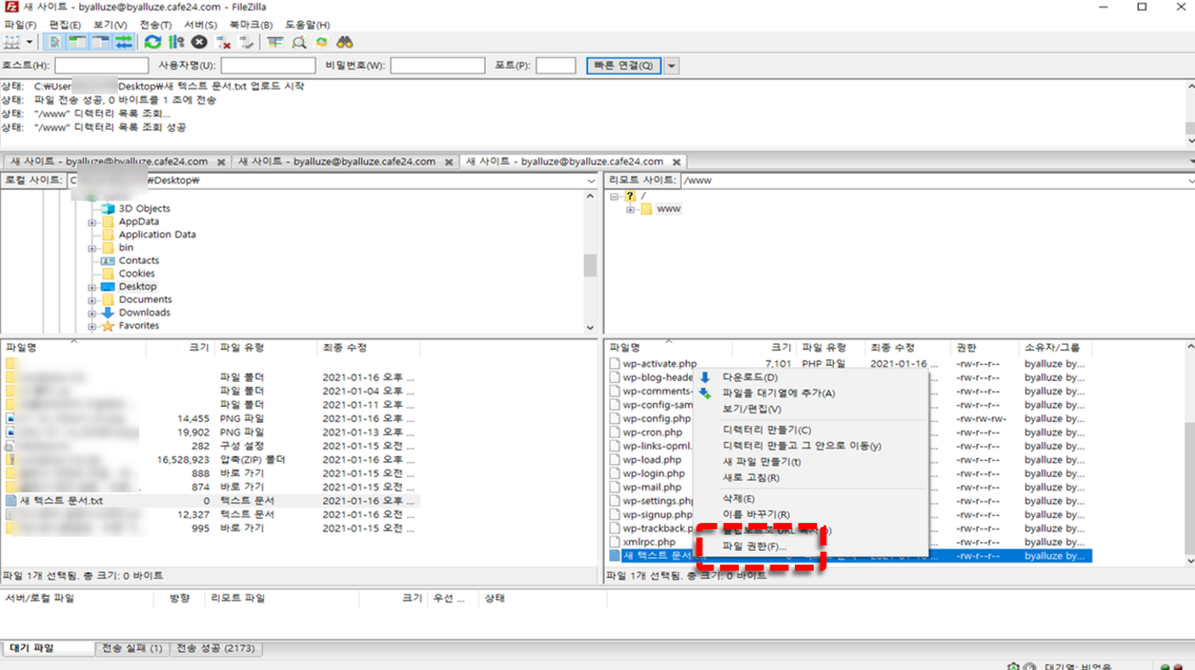
Task: Open the Site Manager icon
Action: coord(13,42)
